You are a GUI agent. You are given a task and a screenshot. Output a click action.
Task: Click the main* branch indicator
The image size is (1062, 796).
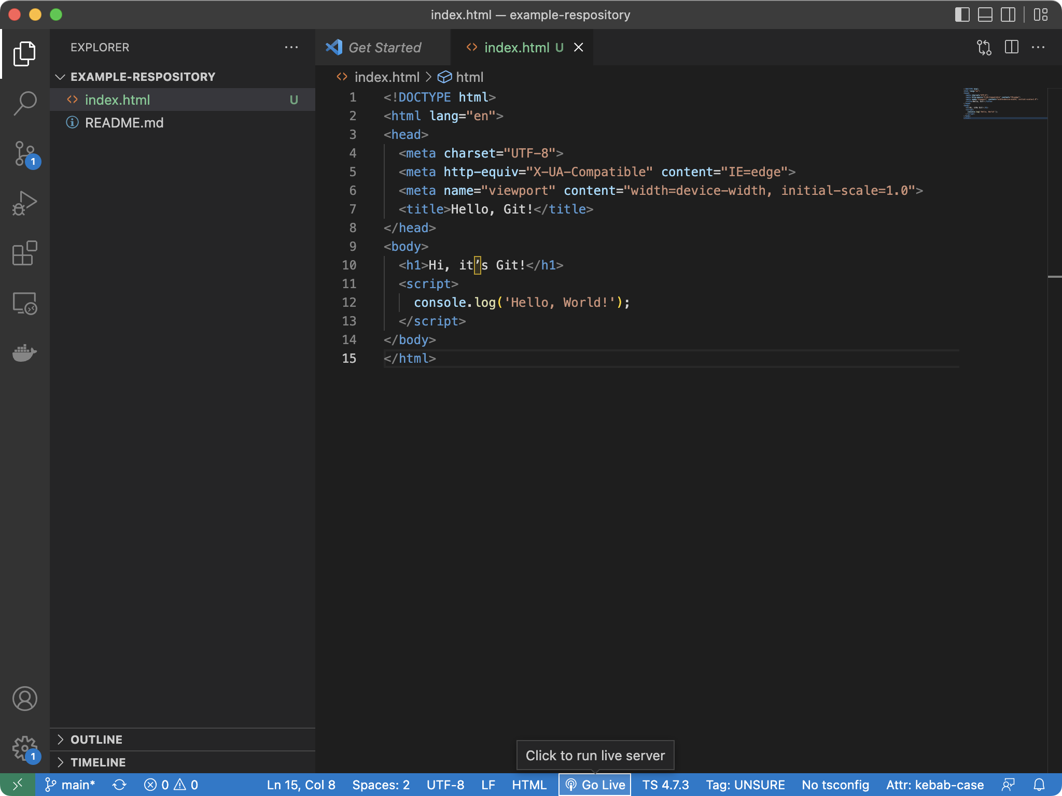(x=71, y=785)
